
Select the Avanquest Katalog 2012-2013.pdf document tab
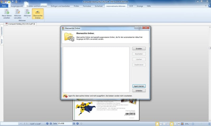click(x=21, y=24)
